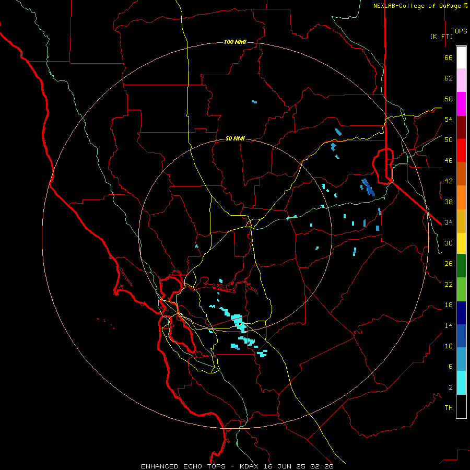Click the white swatch in the legend
The height and width of the screenshot is (470, 470).
(x=461, y=57)
